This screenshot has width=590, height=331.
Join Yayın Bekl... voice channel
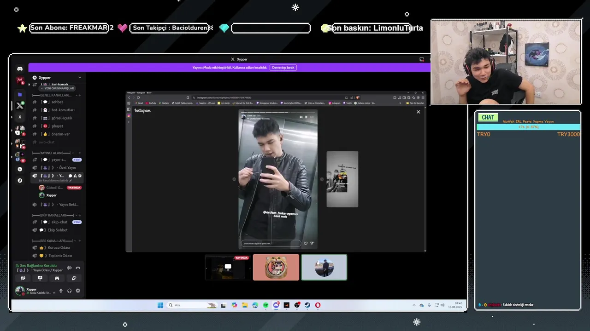57,205
